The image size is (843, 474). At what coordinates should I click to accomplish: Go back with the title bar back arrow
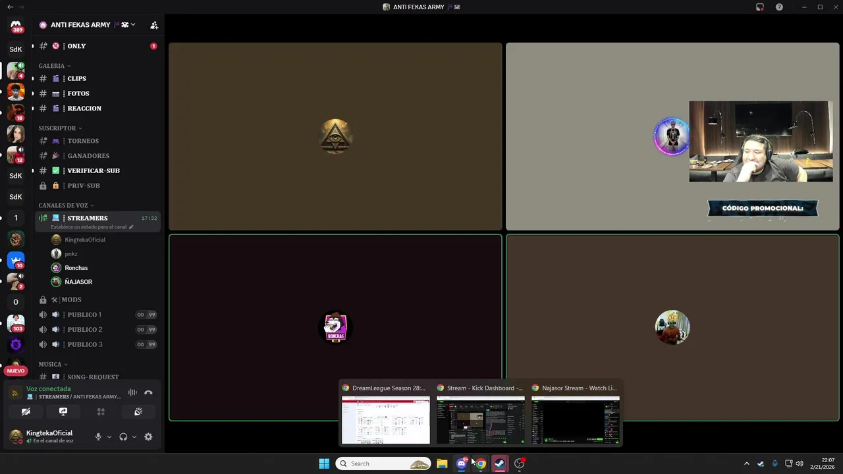point(10,7)
